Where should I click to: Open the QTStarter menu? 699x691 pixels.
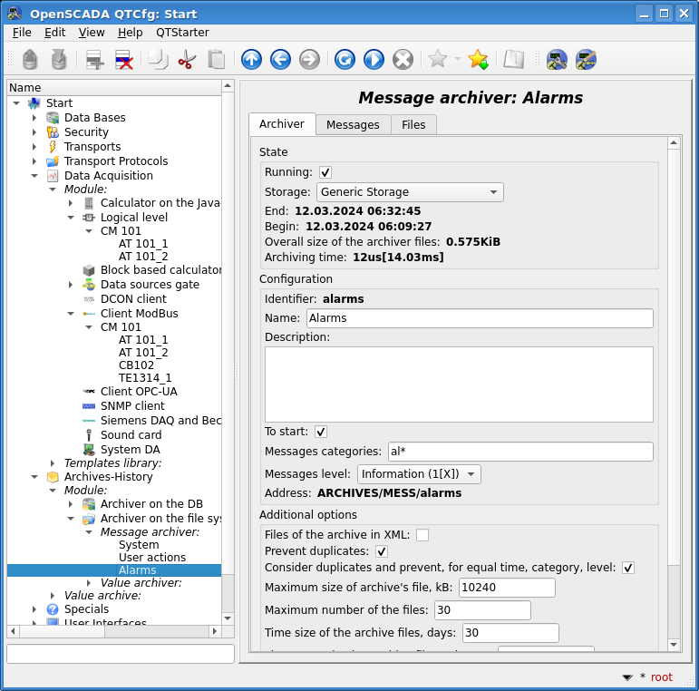pos(182,32)
